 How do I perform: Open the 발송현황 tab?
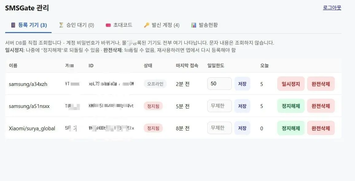tap(205, 25)
